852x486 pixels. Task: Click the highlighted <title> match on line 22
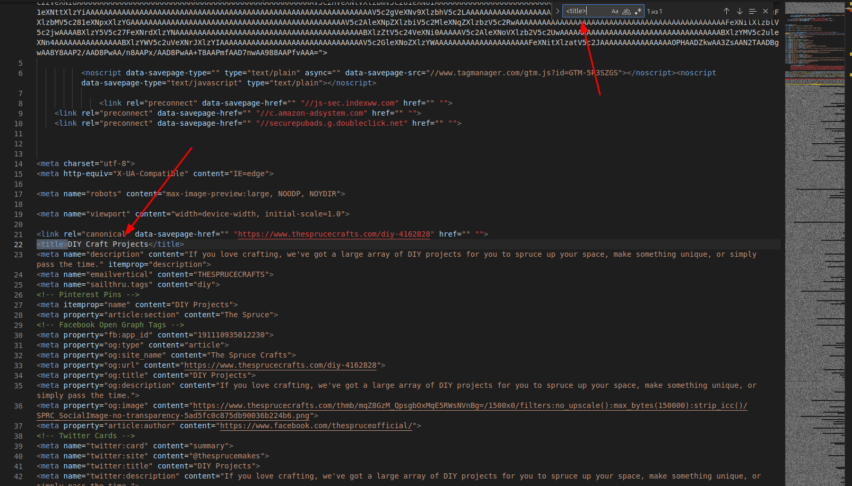coord(52,244)
